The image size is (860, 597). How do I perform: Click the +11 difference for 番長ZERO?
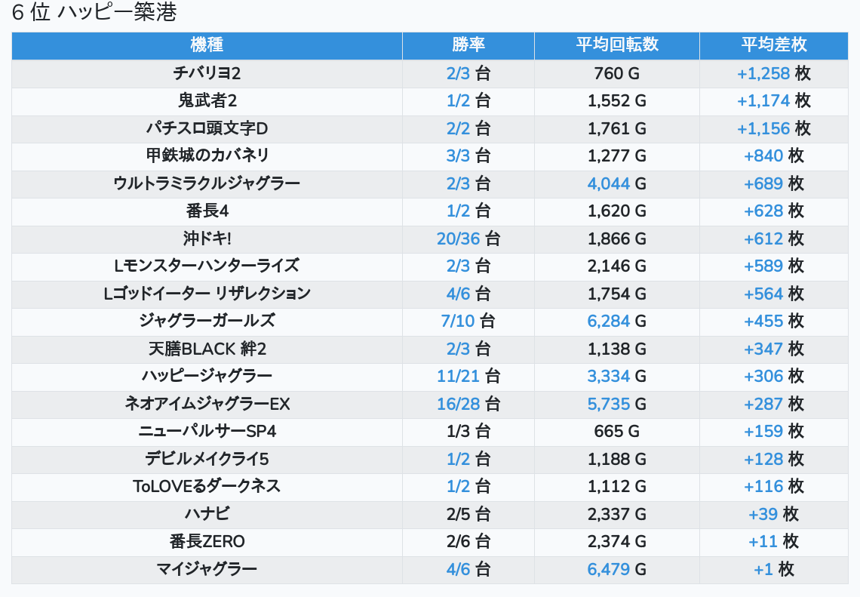[x=763, y=542]
